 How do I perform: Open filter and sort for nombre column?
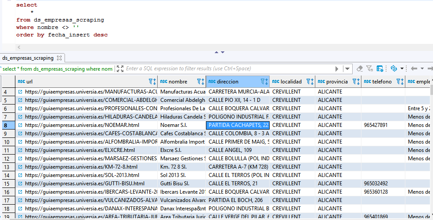[201, 81]
